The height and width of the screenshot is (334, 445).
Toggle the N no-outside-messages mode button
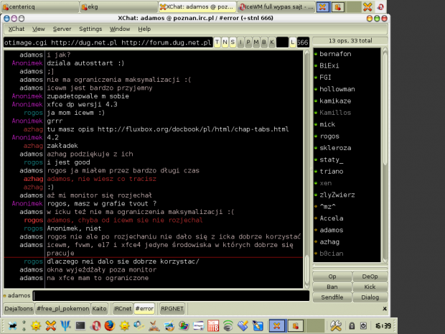[x=225, y=42]
